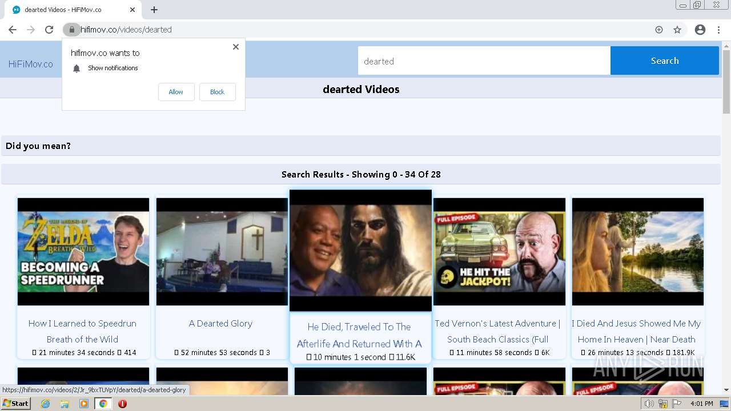Open He Died, Traveled To The Afterlife link

359,335
